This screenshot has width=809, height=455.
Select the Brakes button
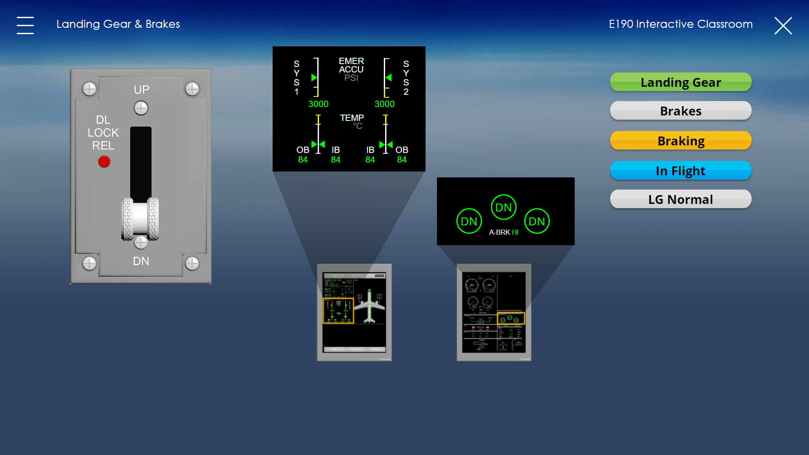pyautogui.click(x=680, y=111)
